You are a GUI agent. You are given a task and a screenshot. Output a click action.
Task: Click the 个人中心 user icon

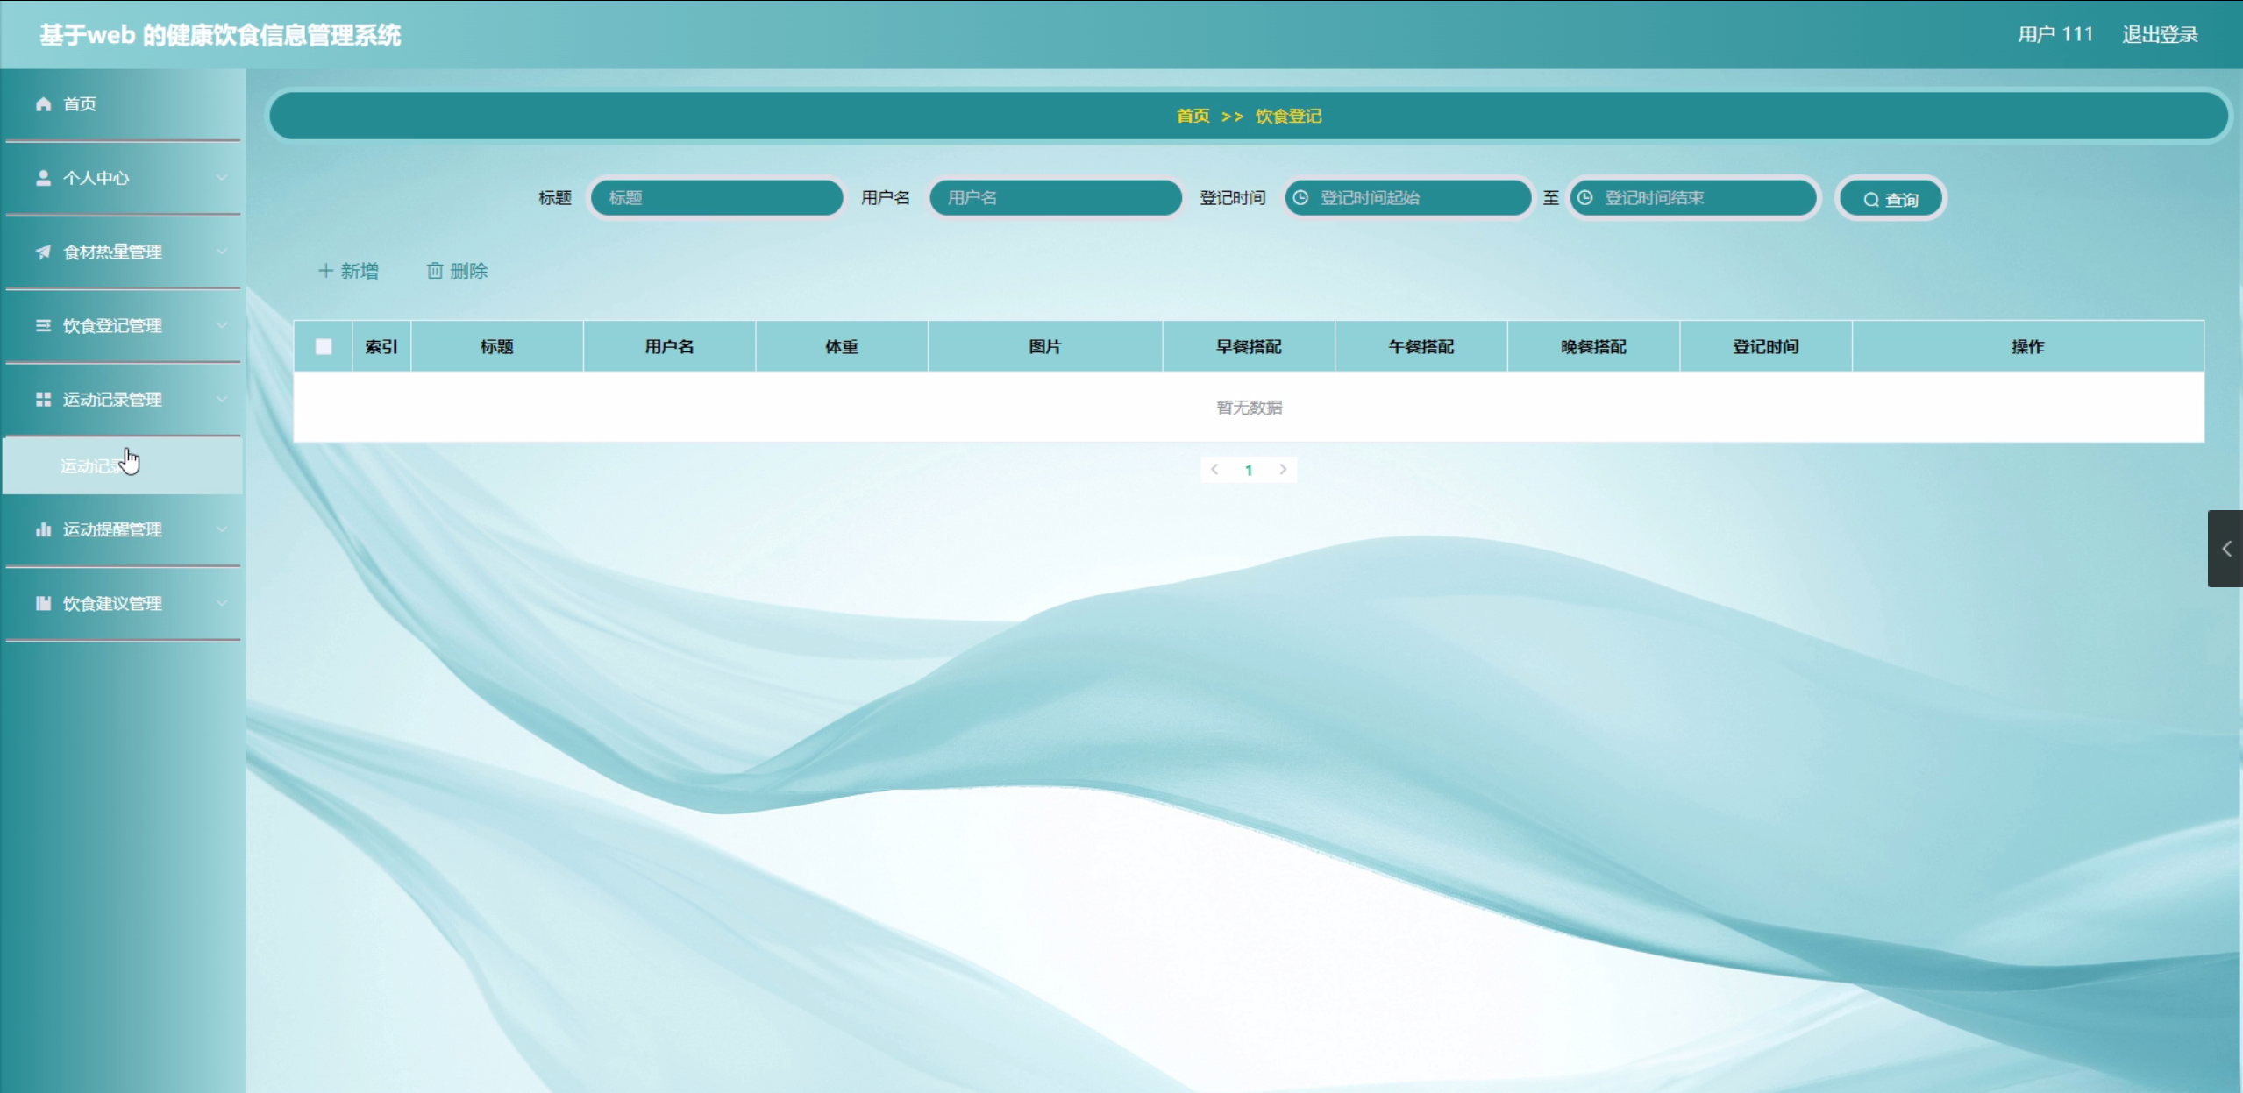coord(42,177)
